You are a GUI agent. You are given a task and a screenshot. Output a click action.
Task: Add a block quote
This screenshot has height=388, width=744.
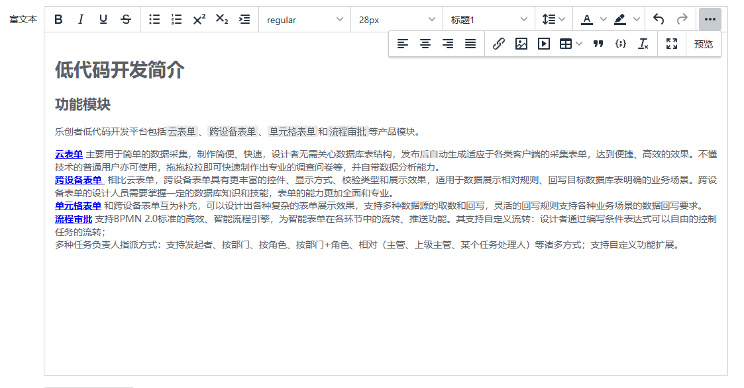(x=598, y=44)
